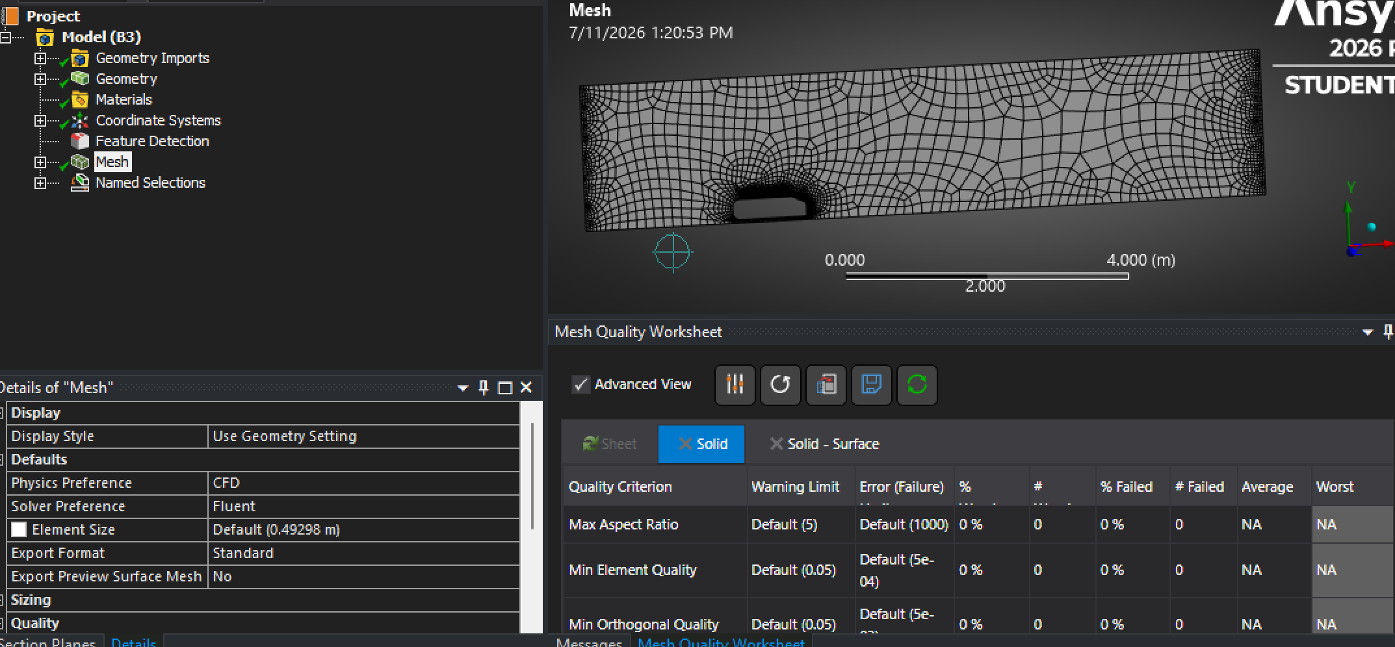Image resolution: width=1395 pixels, height=647 pixels.
Task: Click the Materials icon in project tree
Action: [80, 99]
